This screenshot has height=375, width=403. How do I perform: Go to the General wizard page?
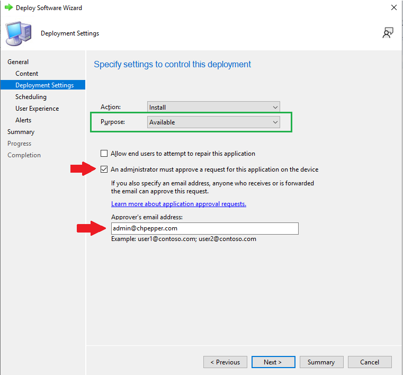(x=18, y=62)
